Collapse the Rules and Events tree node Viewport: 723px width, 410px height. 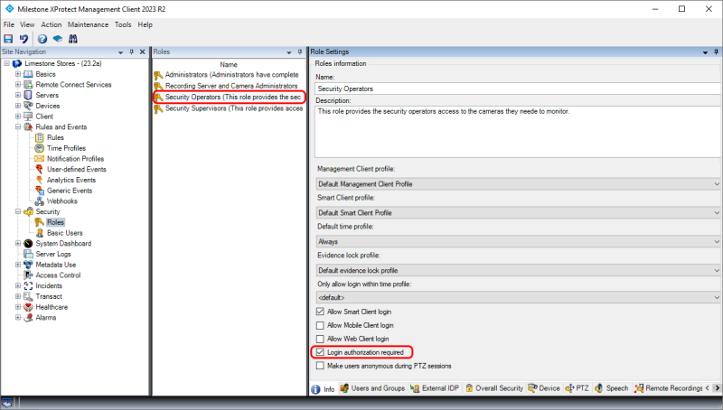18,127
